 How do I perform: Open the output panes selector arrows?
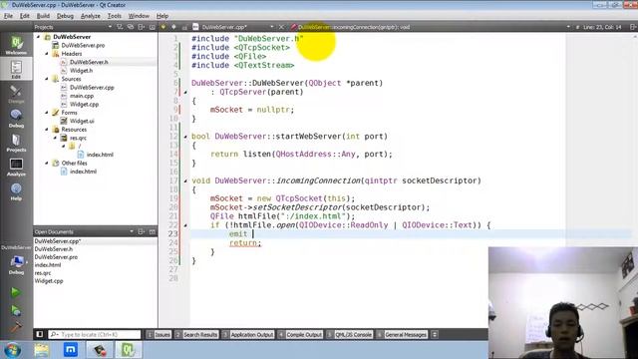tap(435, 335)
